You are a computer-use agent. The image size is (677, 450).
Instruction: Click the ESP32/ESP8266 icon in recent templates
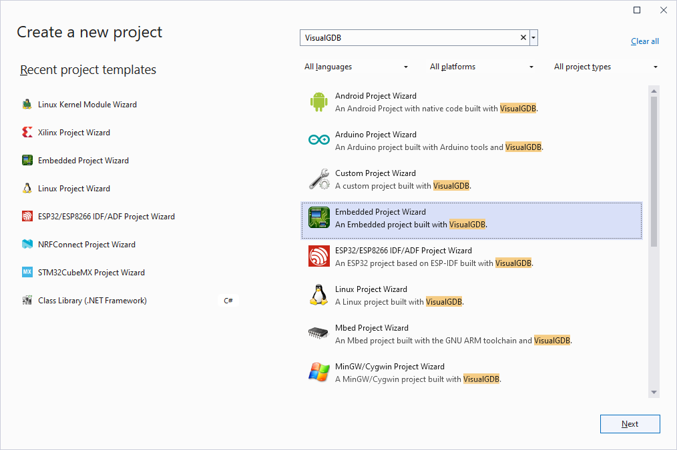(x=27, y=217)
